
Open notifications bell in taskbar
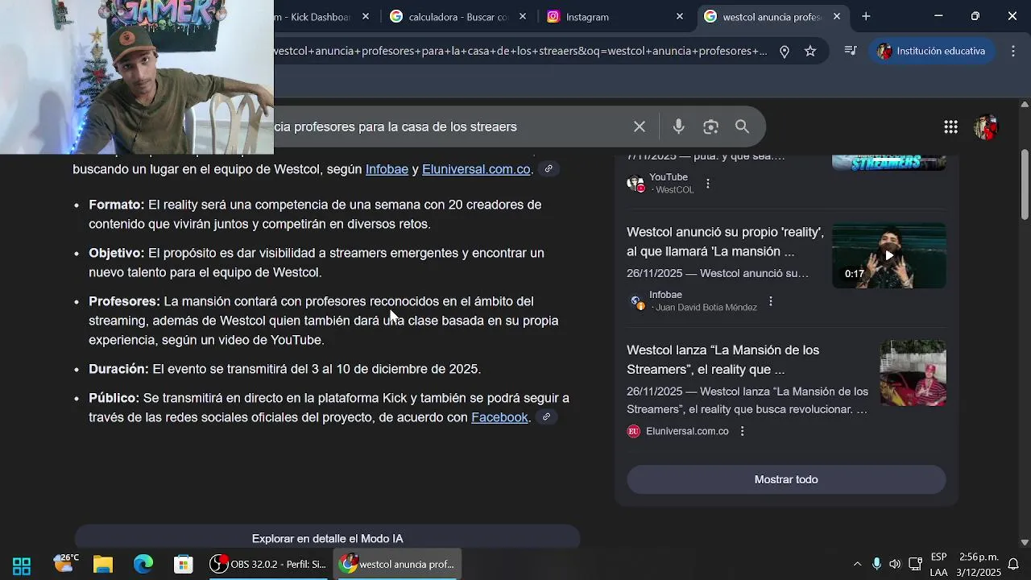[1013, 564]
